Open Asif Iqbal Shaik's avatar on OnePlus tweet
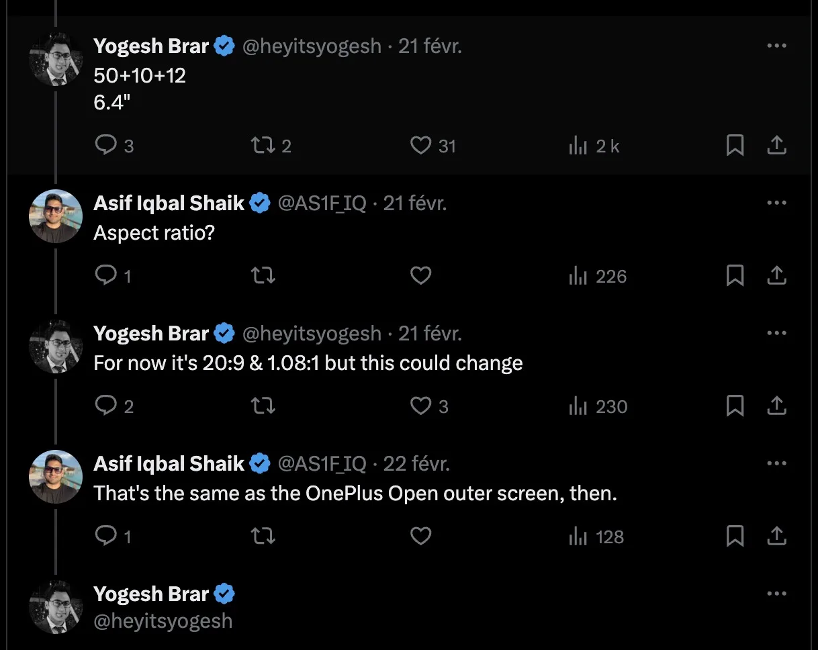This screenshot has width=818, height=650. (56, 476)
